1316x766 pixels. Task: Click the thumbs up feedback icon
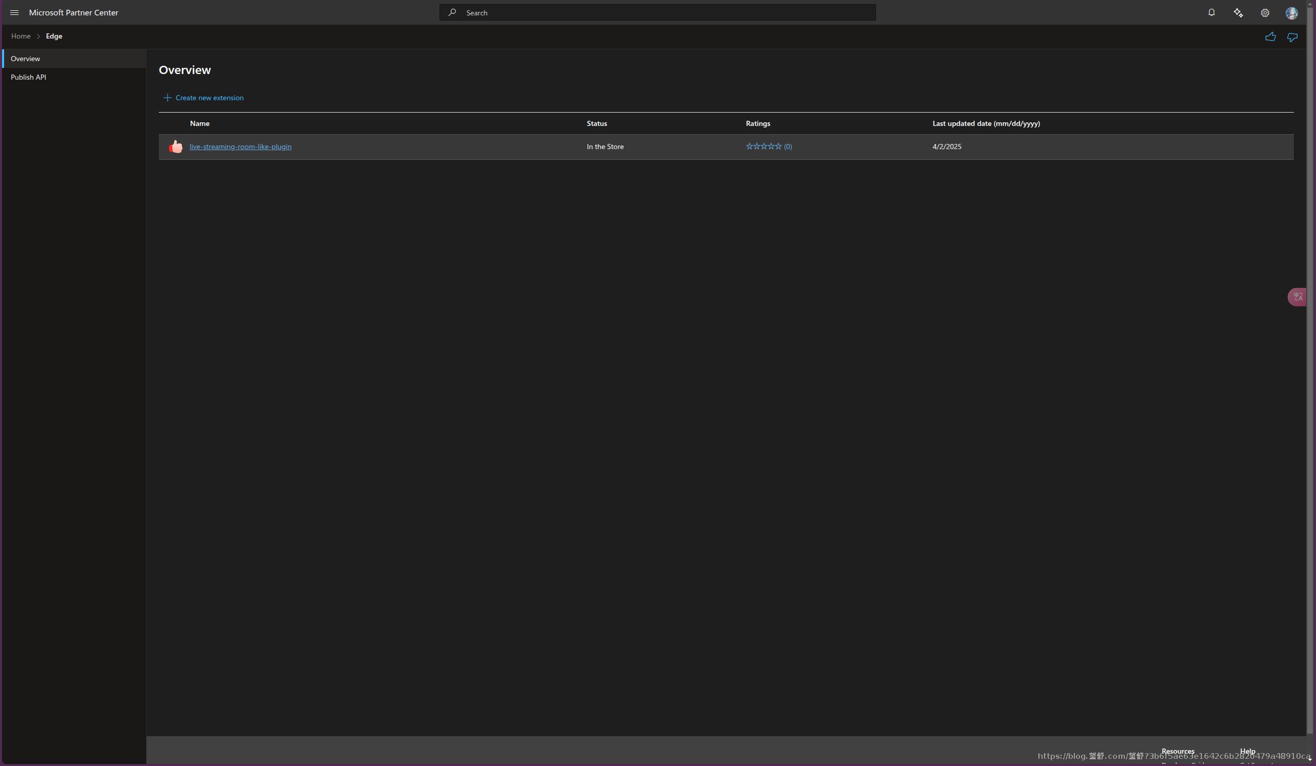point(1270,37)
